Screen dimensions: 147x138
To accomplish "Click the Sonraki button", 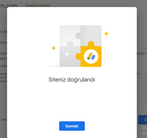I will point(72,126).
